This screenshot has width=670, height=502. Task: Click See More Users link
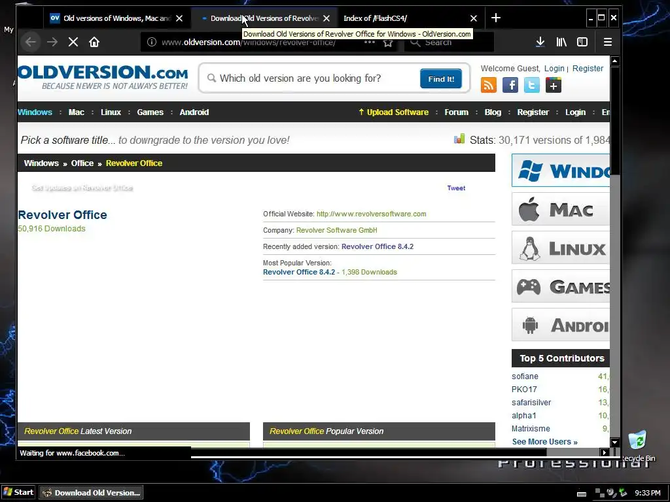tap(545, 442)
